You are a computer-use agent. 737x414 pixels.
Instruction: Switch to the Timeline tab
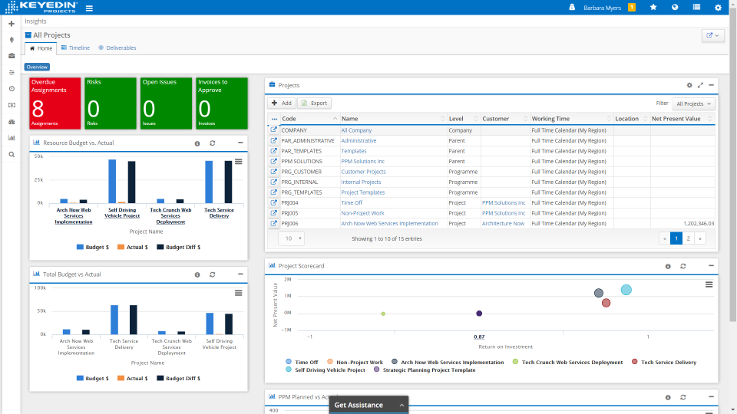tap(75, 48)
